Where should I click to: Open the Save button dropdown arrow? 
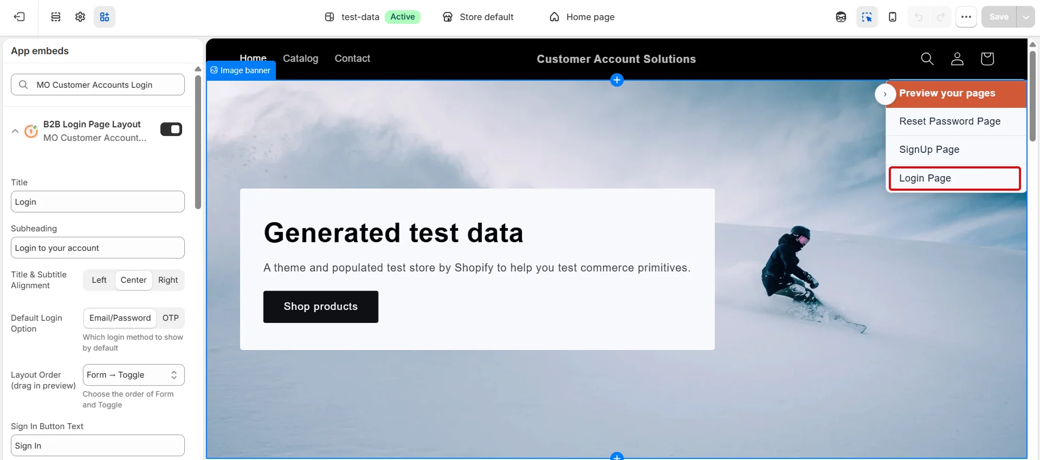point(1026,17)
